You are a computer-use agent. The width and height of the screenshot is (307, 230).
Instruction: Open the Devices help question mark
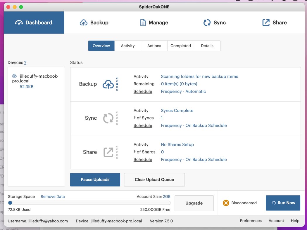pyautogui.click(x=25, y=62)
